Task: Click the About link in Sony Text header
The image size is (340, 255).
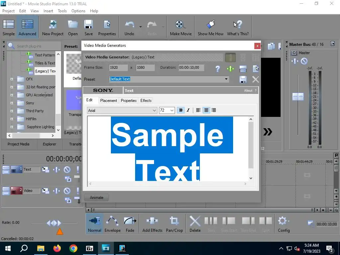Action: pos(248,91)
